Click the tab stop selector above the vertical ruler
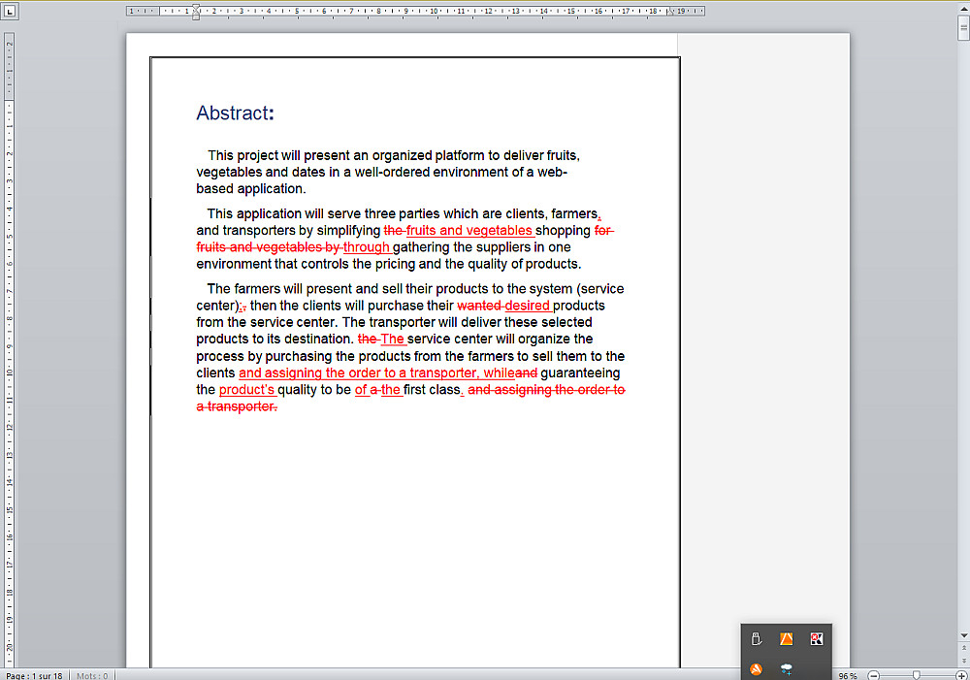The width and height of the screenshot is (970, 680). coord(10,11)
